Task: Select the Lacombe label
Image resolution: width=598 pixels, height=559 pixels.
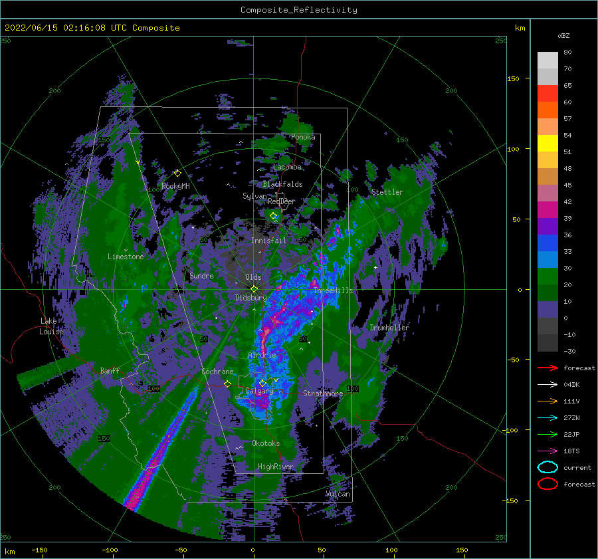Action: click(x=287, y=167)
